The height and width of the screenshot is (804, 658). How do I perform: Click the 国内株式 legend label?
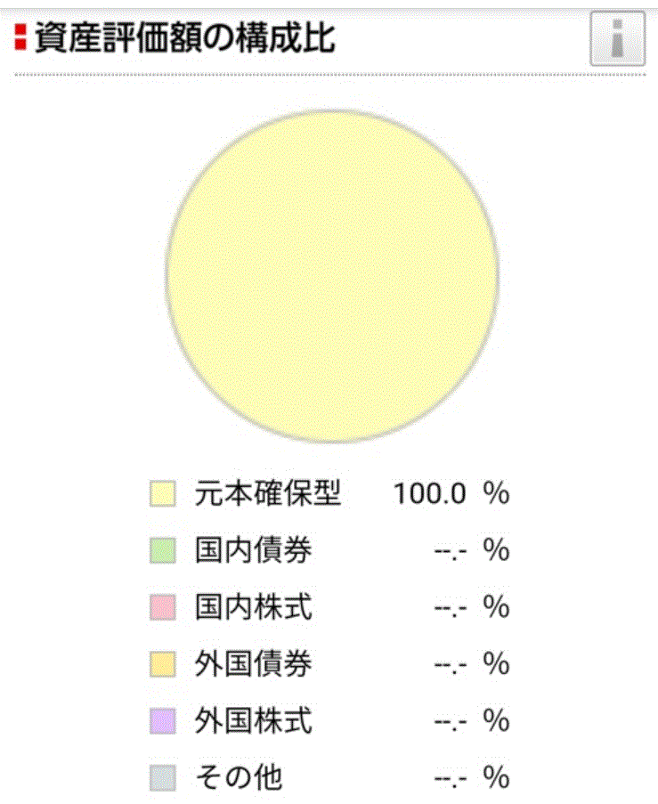pos(254,608)
